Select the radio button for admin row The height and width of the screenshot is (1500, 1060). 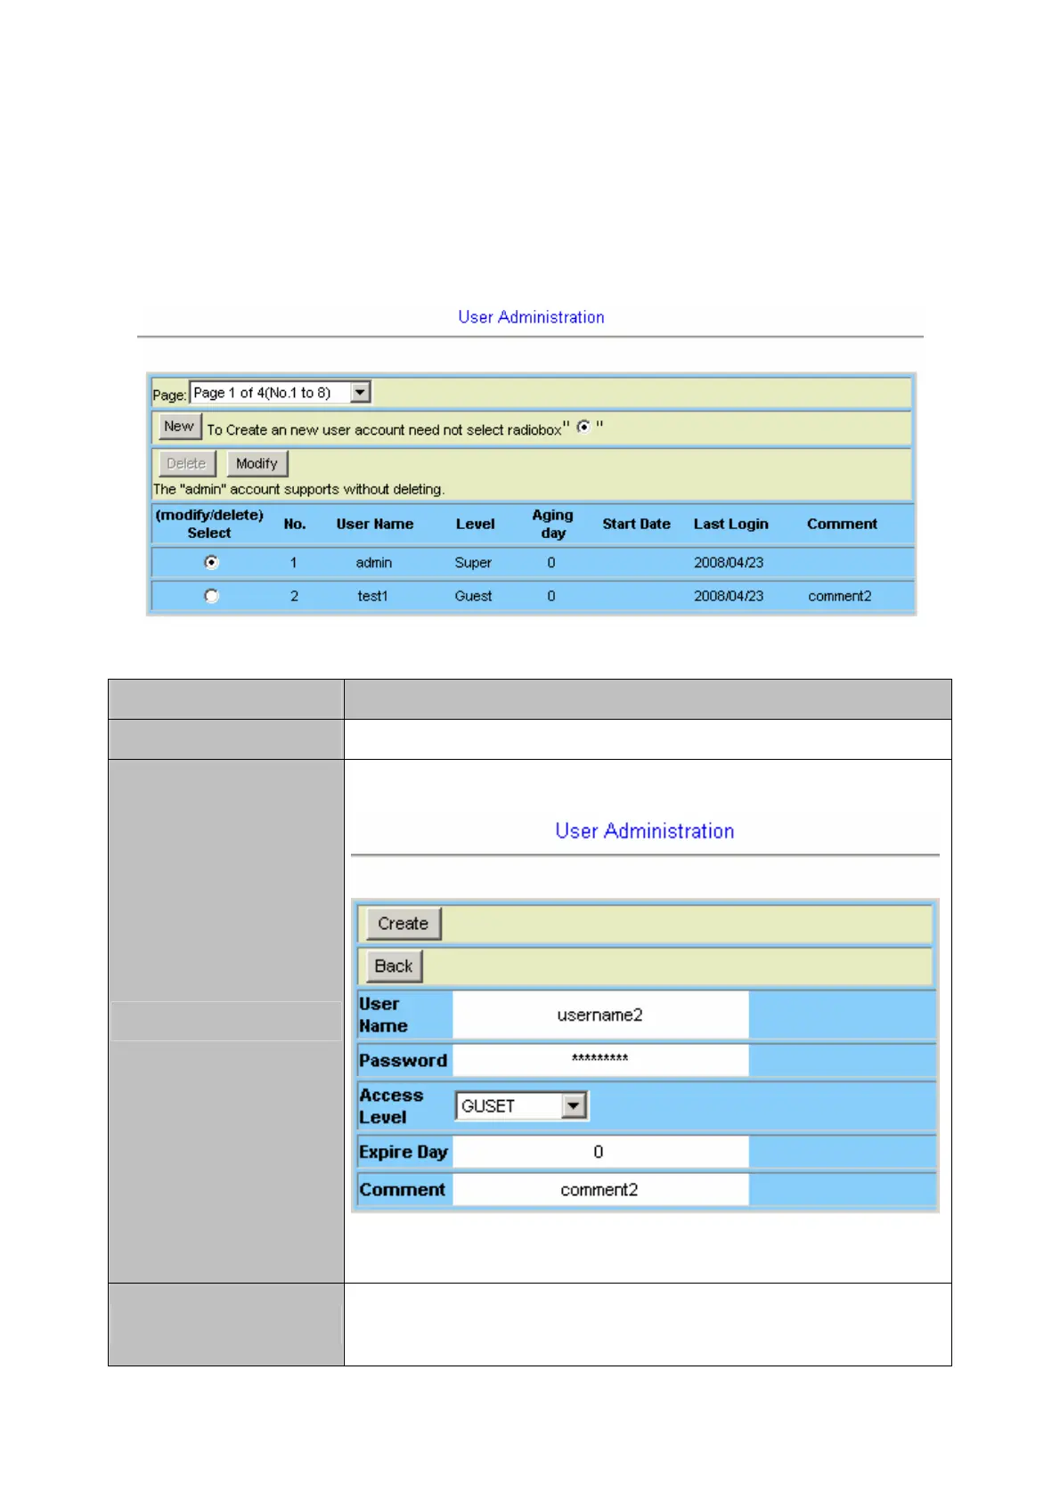[x=211, y=563]
